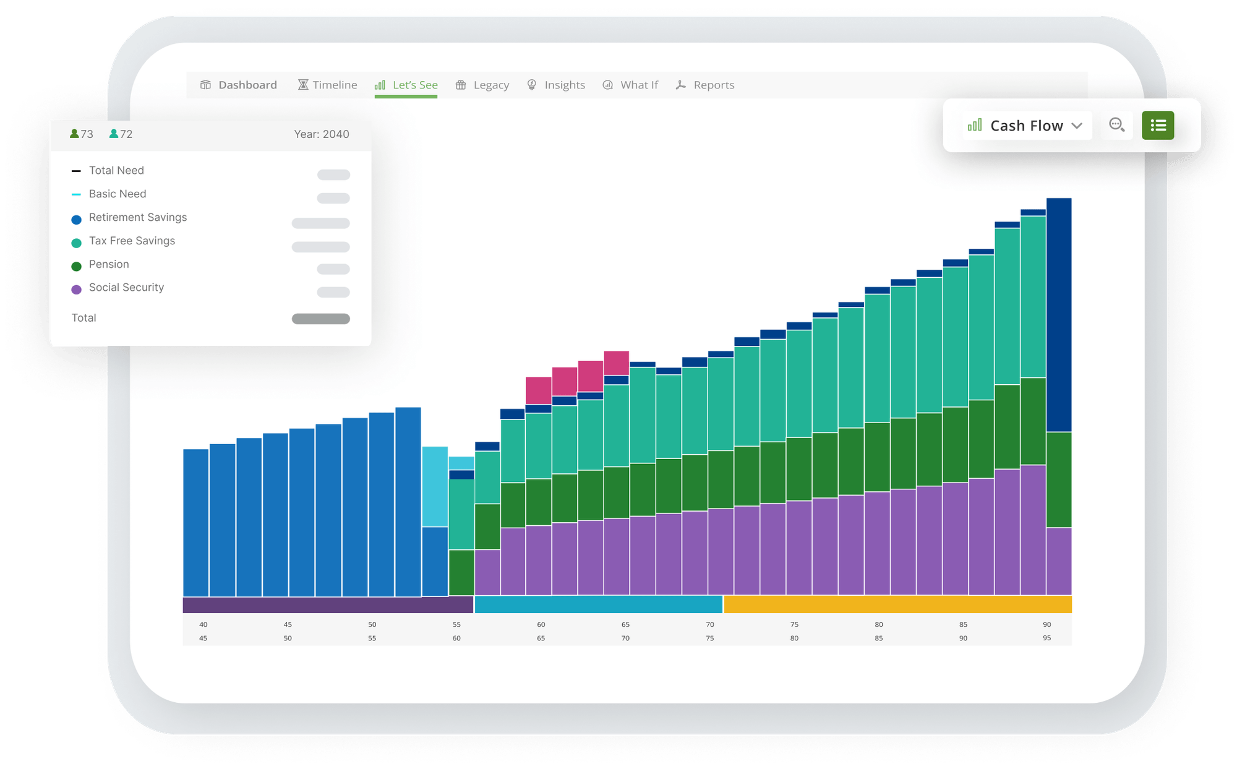
Task: Click the yellow timeline phase bar
Action: (x=897, y=604)
